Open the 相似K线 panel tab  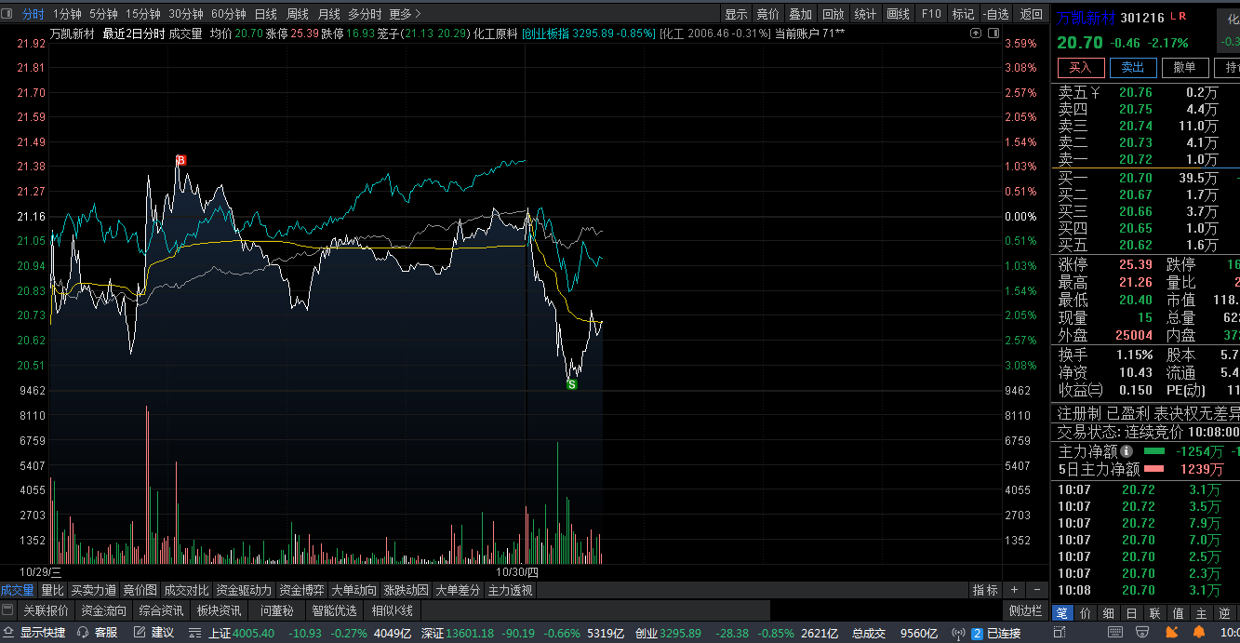point(392,611)
